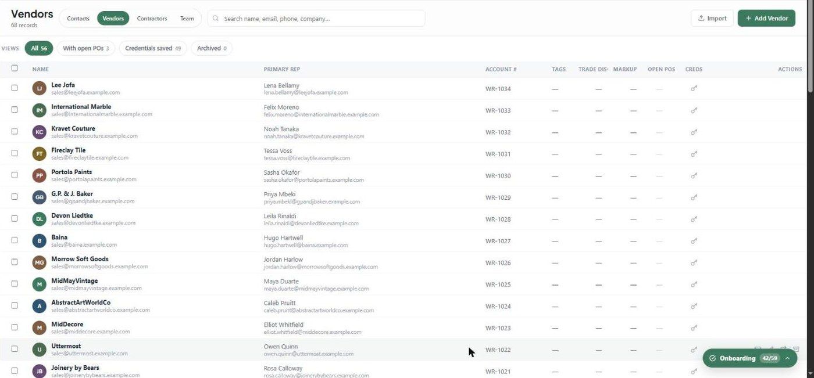Select the Portola Paints checkbox

pos(15,175)
